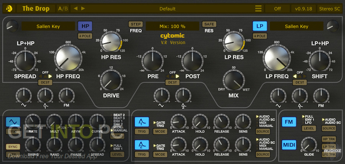Click A/B compare button

(63, 9)
